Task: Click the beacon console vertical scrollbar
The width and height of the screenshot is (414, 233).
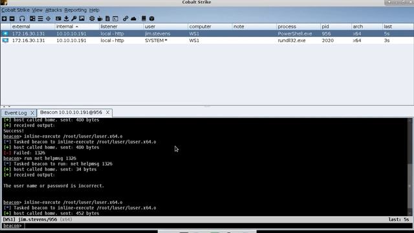Action: pyautogui.click(x=410, y=167)
